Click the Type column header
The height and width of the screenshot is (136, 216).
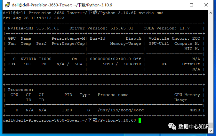pyautogui.click(x=85, y=95)
